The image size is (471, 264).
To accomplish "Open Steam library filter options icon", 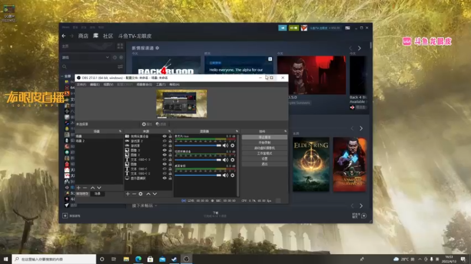I will [x=120, y=66].
